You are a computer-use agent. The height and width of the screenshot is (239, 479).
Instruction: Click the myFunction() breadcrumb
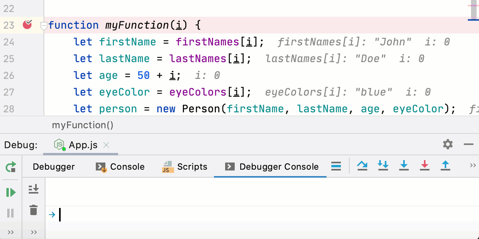[83, 125]
